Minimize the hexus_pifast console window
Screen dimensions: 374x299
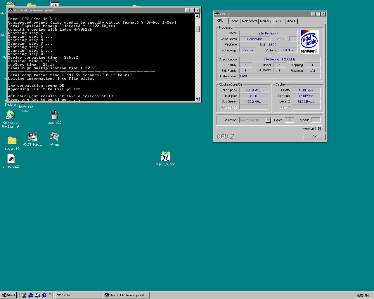coord(187,10)
